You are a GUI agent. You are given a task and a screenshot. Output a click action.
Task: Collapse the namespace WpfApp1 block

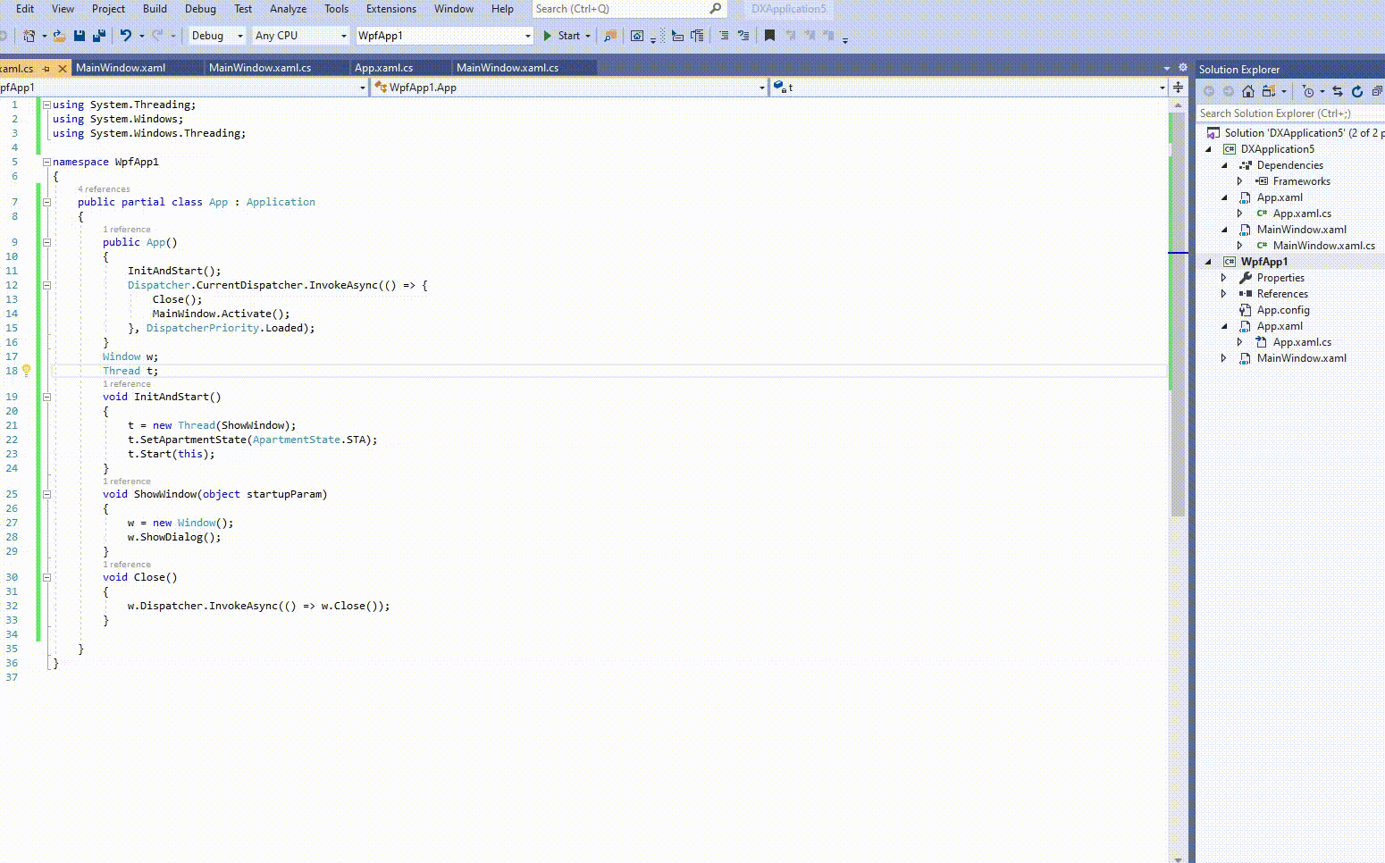[46, 162]
